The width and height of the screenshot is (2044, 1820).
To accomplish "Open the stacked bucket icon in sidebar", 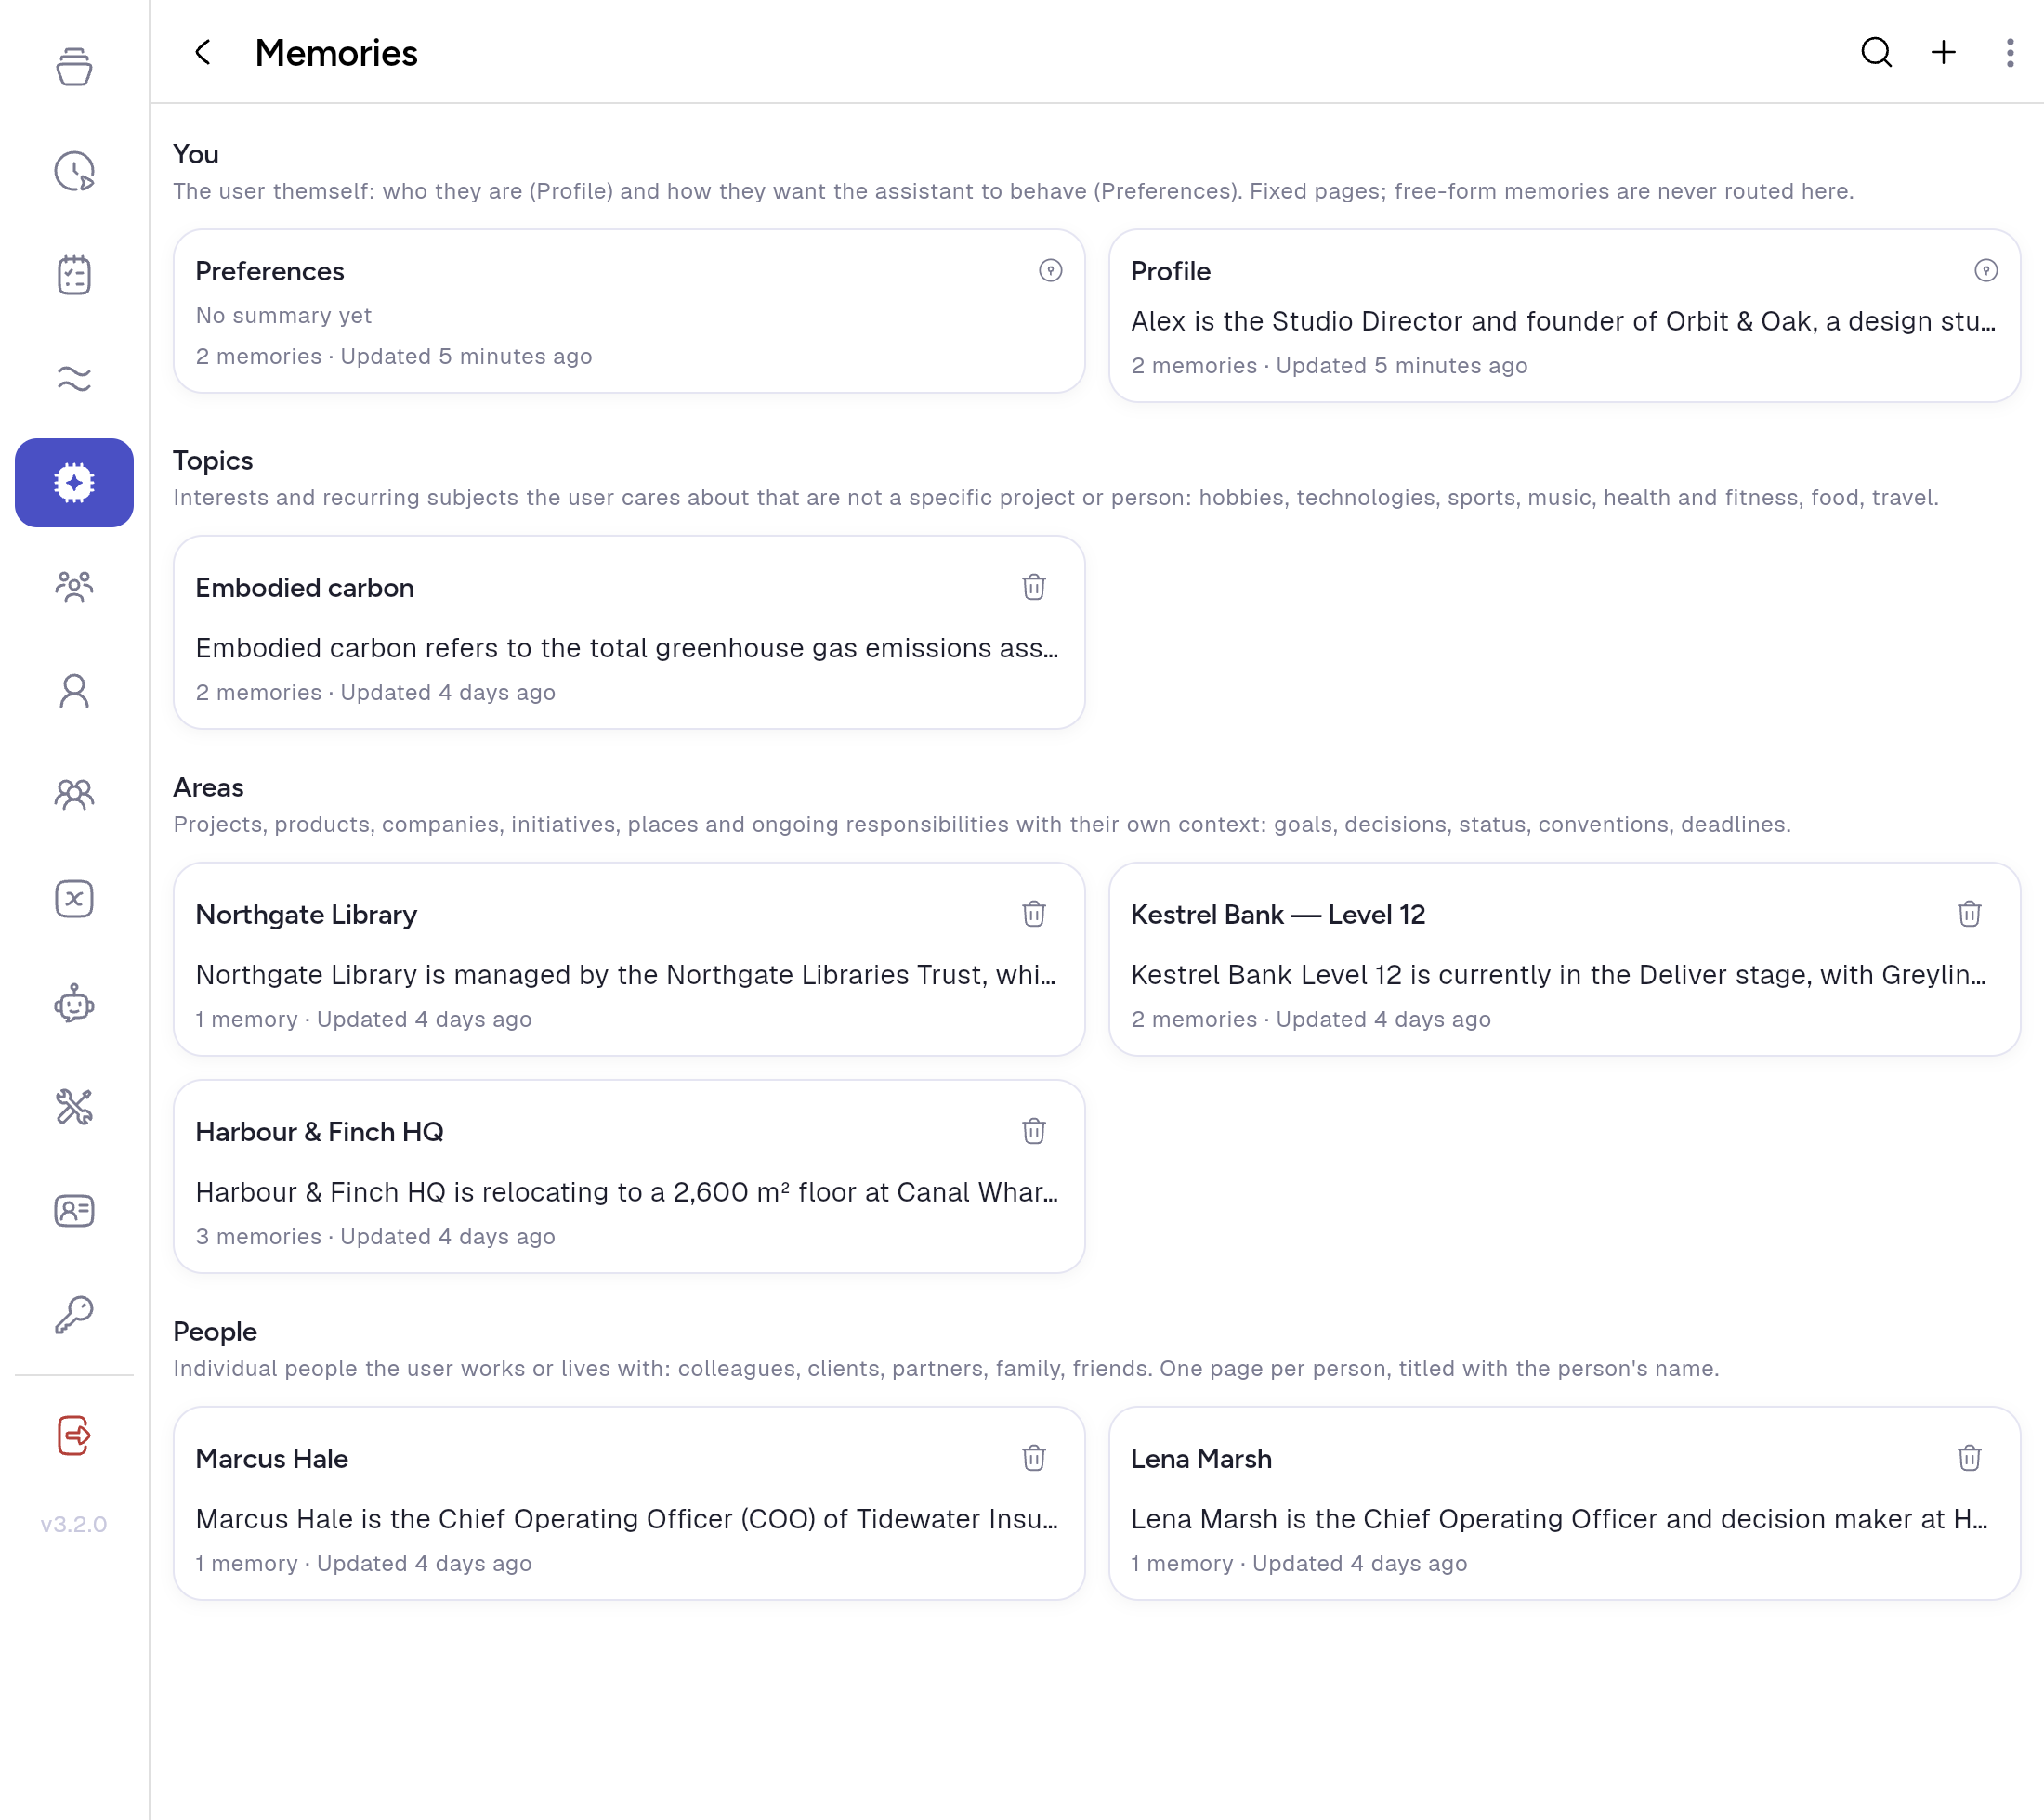I will pos(74,67).
